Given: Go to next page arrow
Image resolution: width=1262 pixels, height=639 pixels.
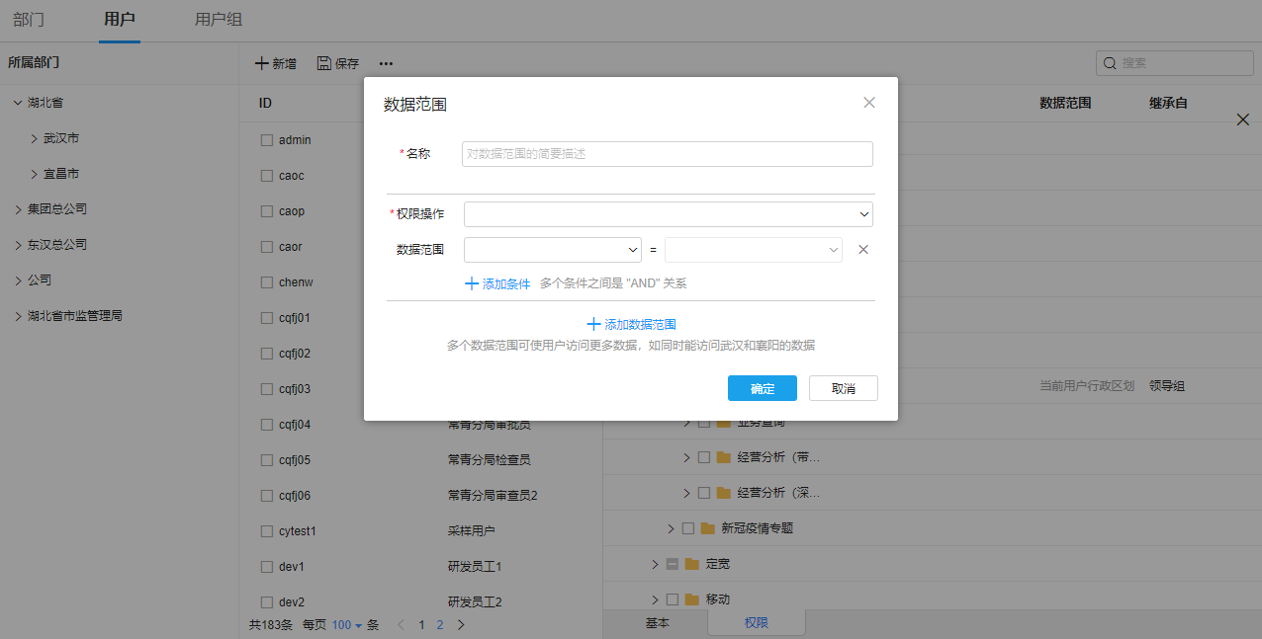Looking at the screenshot, I should pos(461,624).
